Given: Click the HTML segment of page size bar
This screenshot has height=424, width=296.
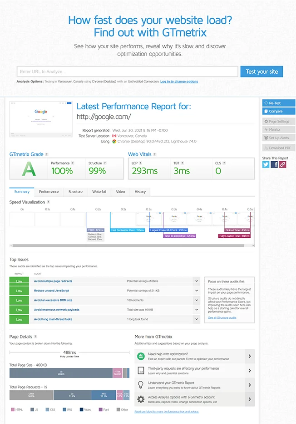Looking at the screenshot, I should 118,373.
